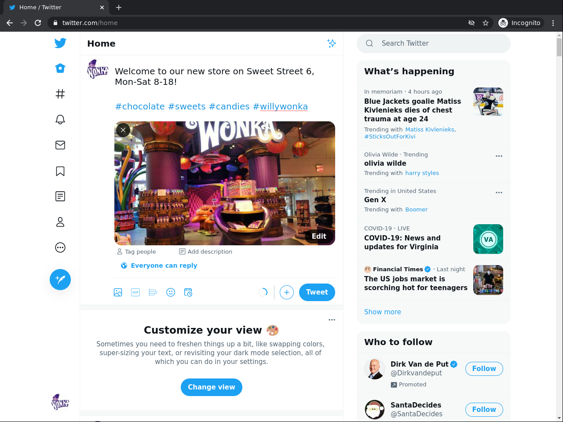Close the Home / Twitter tab

(102, 7)
